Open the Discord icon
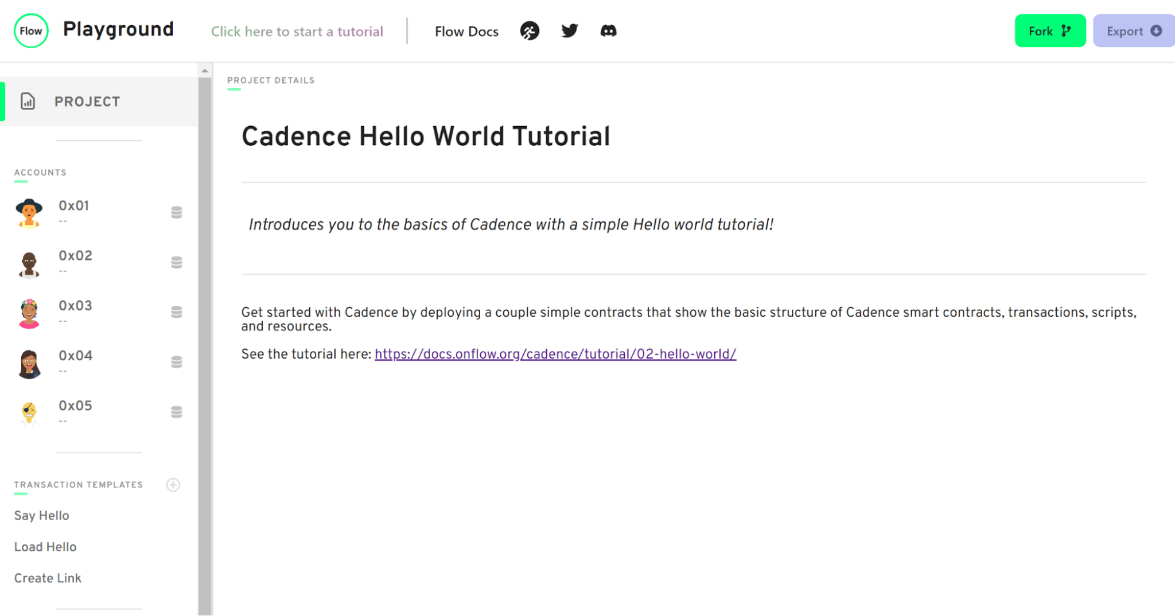Screen dimensions: 1175x616 pos(608,31)
